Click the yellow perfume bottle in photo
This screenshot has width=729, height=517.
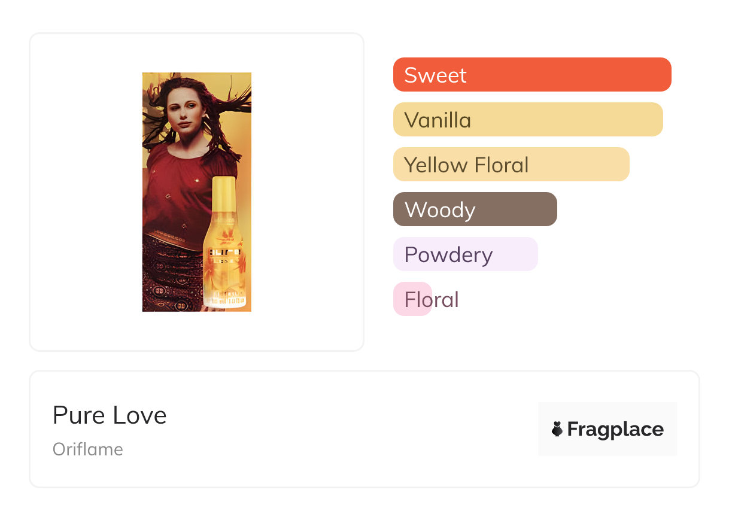[x=227, y=245]
